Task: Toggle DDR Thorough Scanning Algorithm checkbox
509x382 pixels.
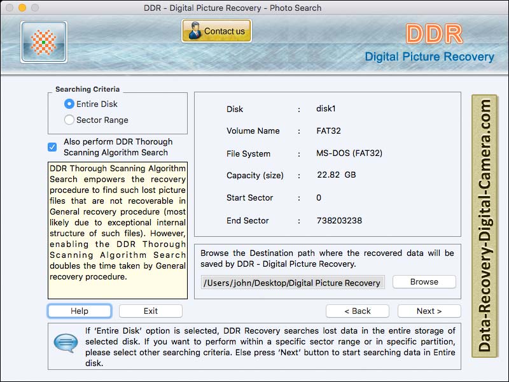Action: [x=53, y=147]
